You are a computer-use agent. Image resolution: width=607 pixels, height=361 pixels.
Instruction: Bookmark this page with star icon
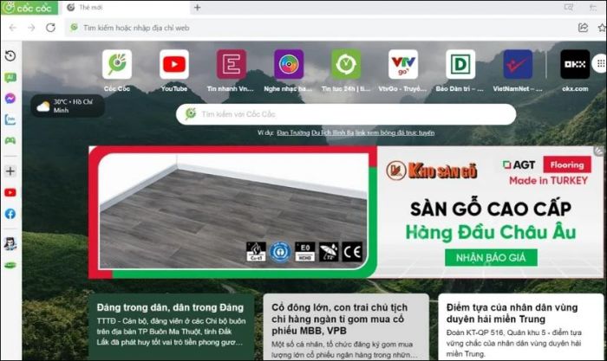click(x=602, y=28)
